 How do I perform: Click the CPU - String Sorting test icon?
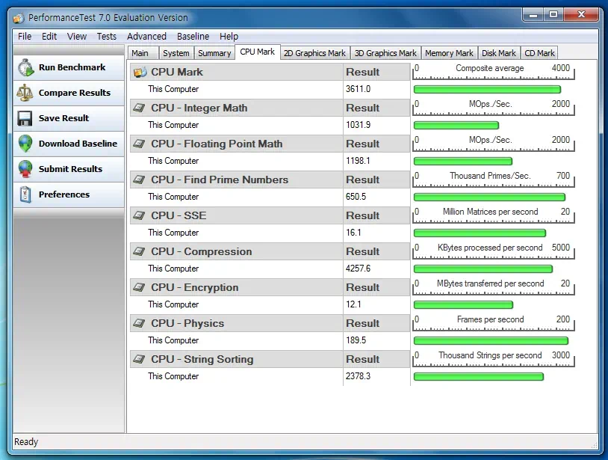138,359
